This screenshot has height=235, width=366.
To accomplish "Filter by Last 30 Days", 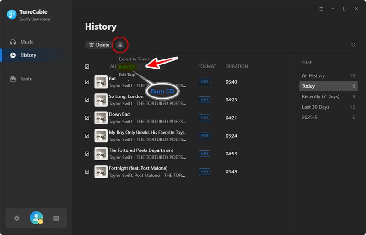I will pos(315,107).
